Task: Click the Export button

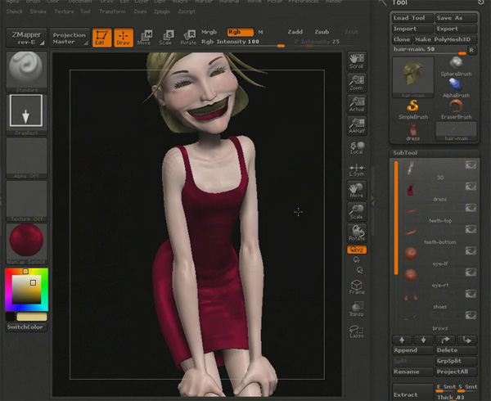Action: (457, 29)
